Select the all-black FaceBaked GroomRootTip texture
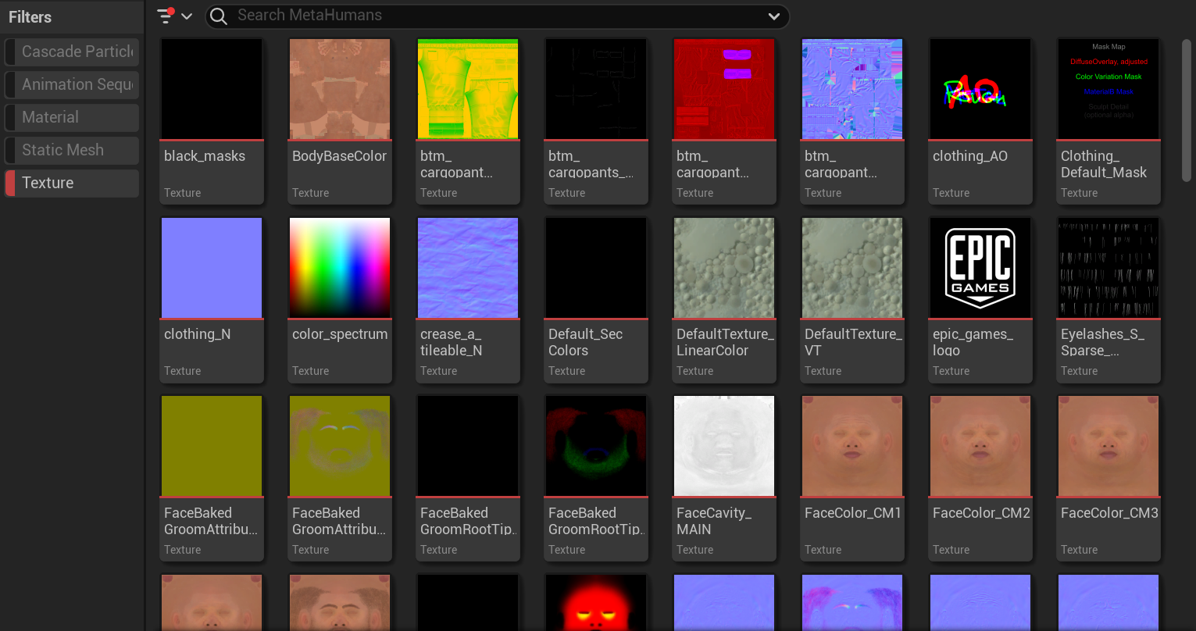1196x631 pixels. click(x=468, y=478)
